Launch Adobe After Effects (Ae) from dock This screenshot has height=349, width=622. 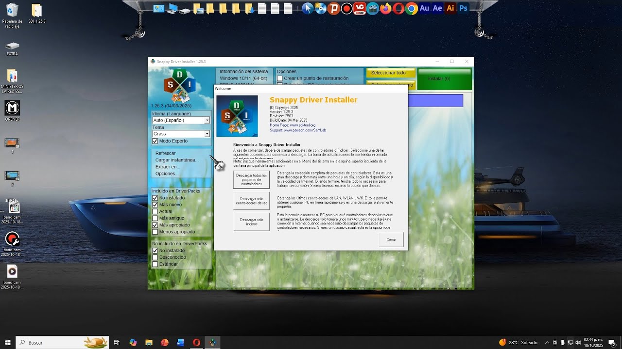437,8
